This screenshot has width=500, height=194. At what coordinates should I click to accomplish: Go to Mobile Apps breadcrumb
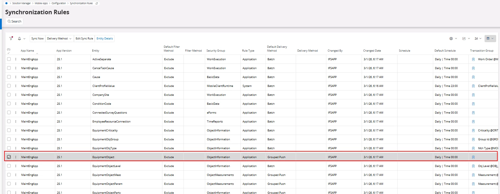(41, 3)
